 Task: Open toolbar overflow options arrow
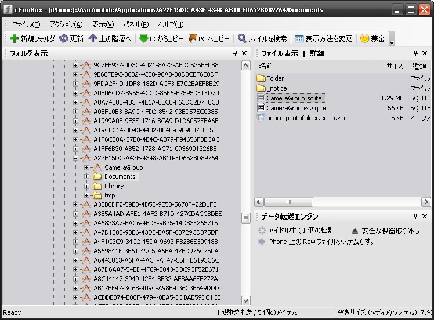(x=392, y=39)
